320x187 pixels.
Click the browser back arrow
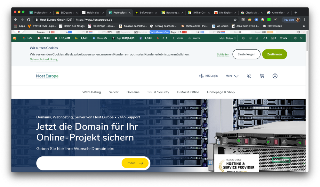coord(16,20)
